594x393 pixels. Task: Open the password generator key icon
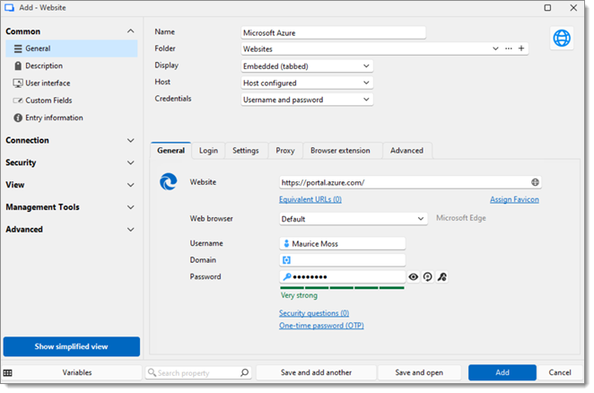pos(442,277)
